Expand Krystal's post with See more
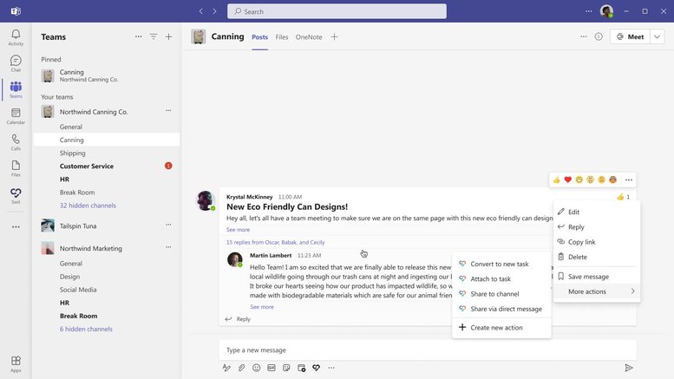The width and height of the screenshot is (674, 379). [238, 230]
